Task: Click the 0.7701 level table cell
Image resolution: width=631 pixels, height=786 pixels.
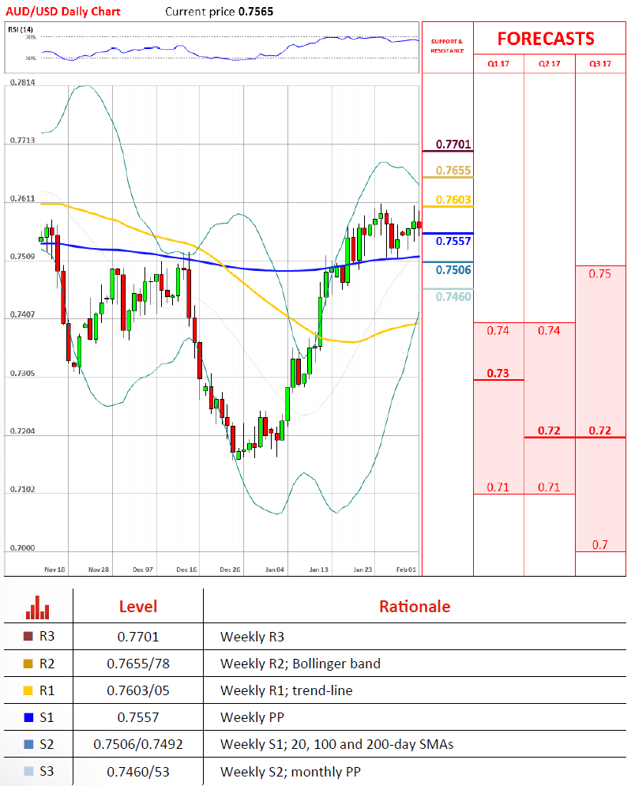Action: coord(138,637)
